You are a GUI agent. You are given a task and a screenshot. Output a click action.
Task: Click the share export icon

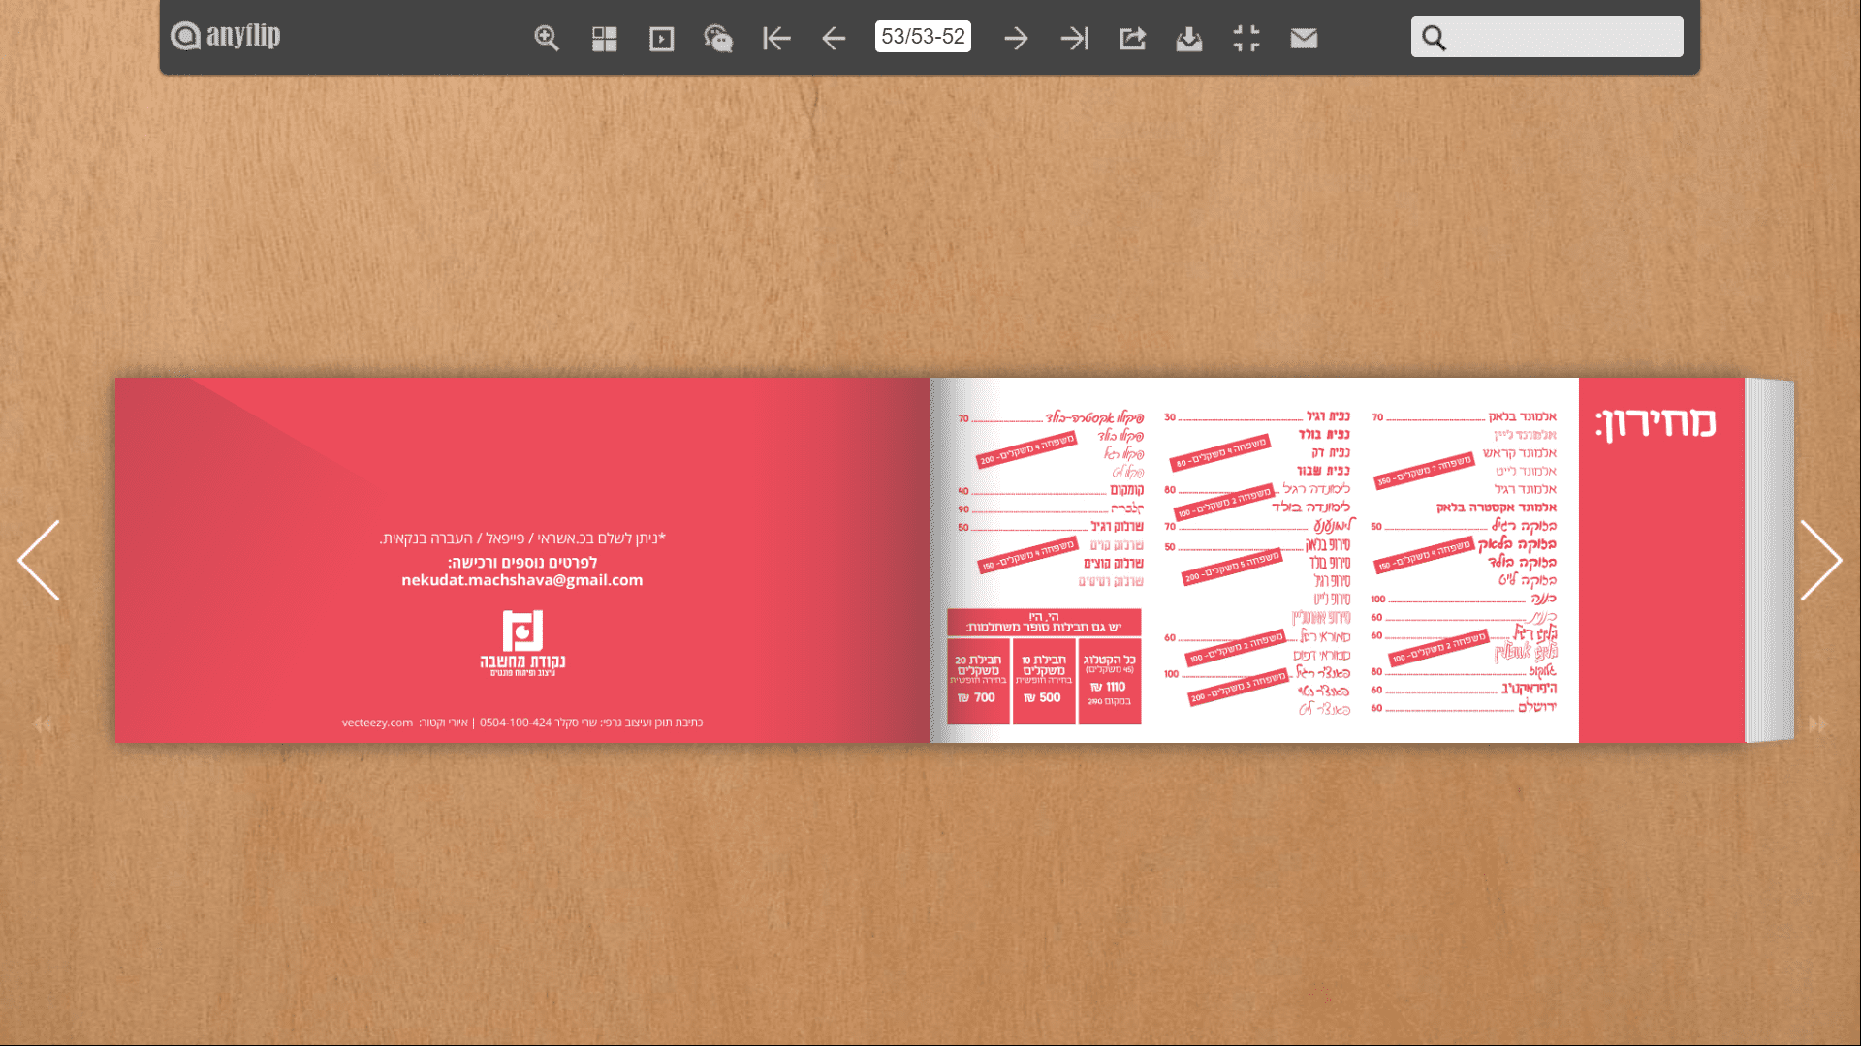pyautogui.click(x=1132, y=38)
